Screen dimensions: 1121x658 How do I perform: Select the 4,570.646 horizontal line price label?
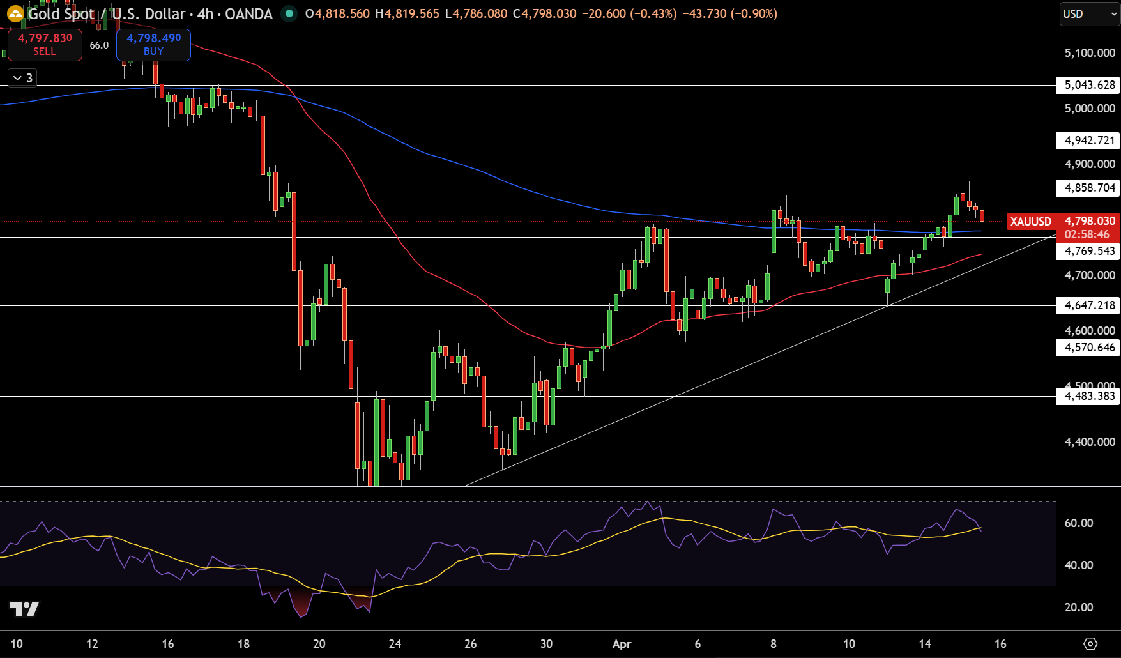1090,348
